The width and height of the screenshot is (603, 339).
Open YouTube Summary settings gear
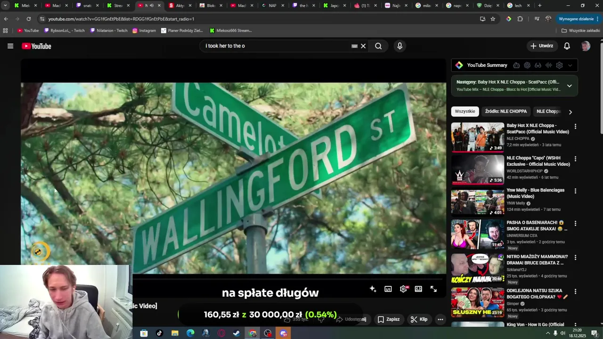(559, 65)
